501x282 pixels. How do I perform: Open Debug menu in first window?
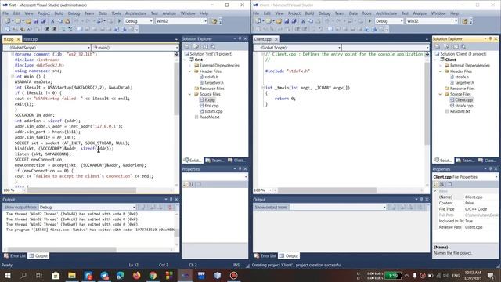point(74,13)
